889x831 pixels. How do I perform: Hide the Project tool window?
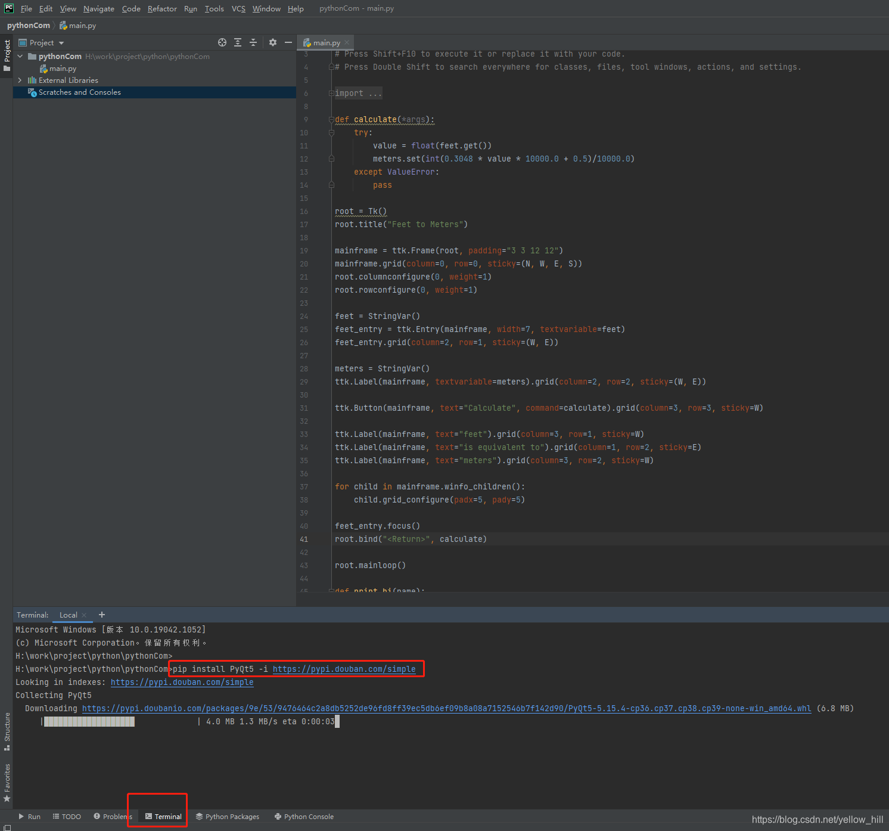click(x=288, y=42)
